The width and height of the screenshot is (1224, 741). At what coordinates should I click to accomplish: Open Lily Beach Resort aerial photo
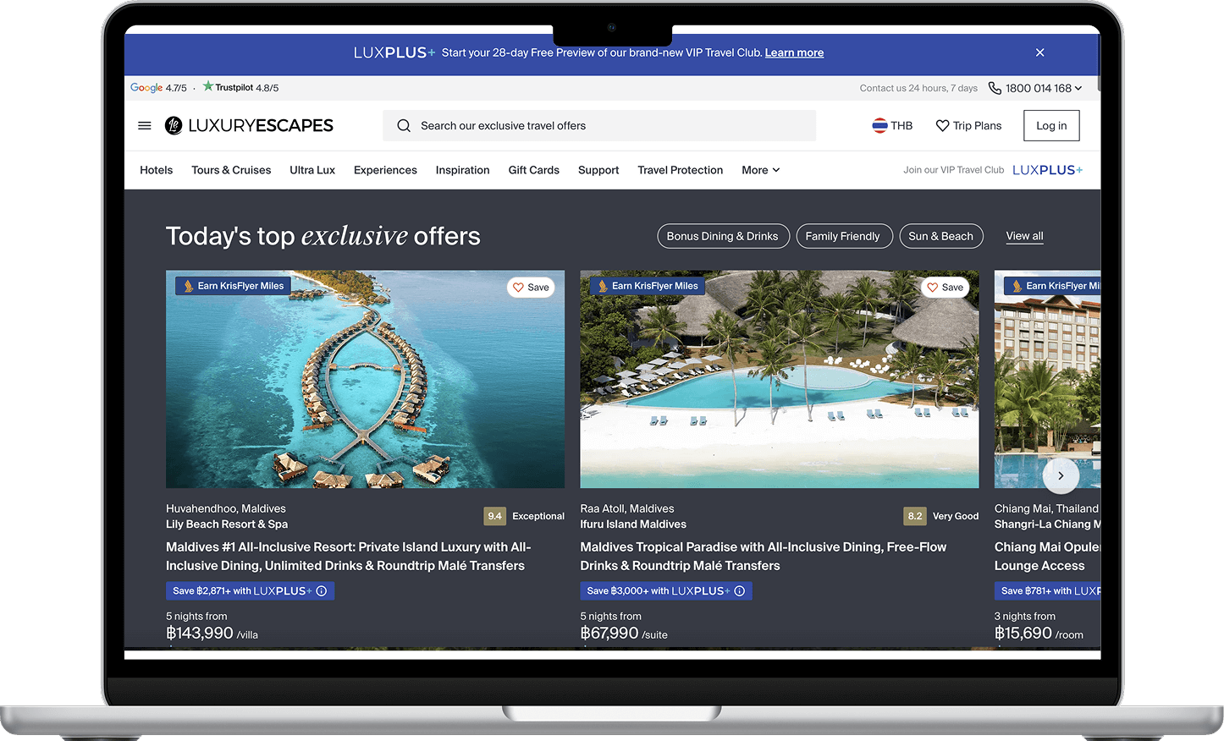click(365, 379)
